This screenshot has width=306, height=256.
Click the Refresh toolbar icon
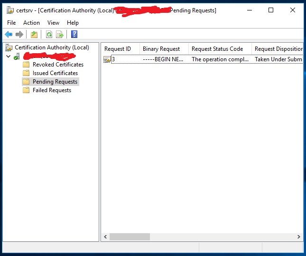[49, 34]
